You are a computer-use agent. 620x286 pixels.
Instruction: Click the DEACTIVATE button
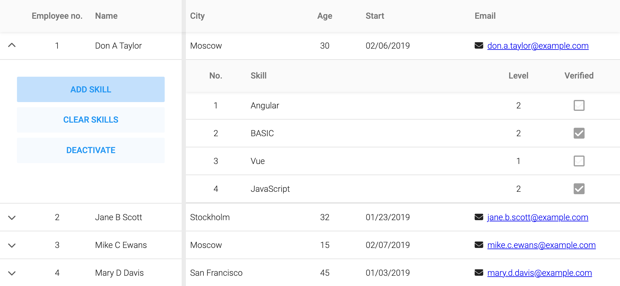(91, 150)
